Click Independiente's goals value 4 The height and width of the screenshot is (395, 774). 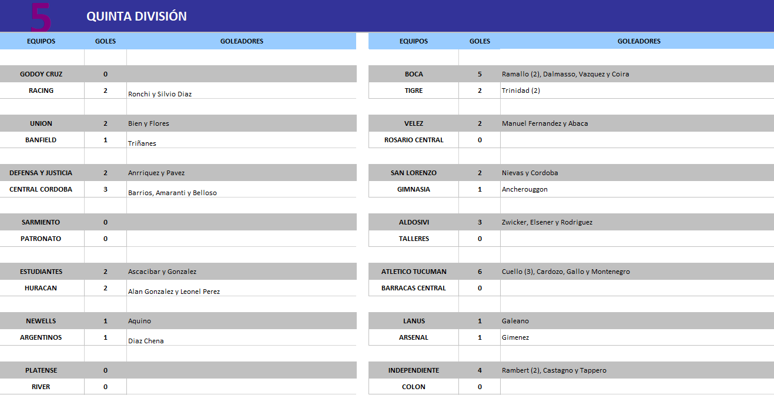coord(480,370)
